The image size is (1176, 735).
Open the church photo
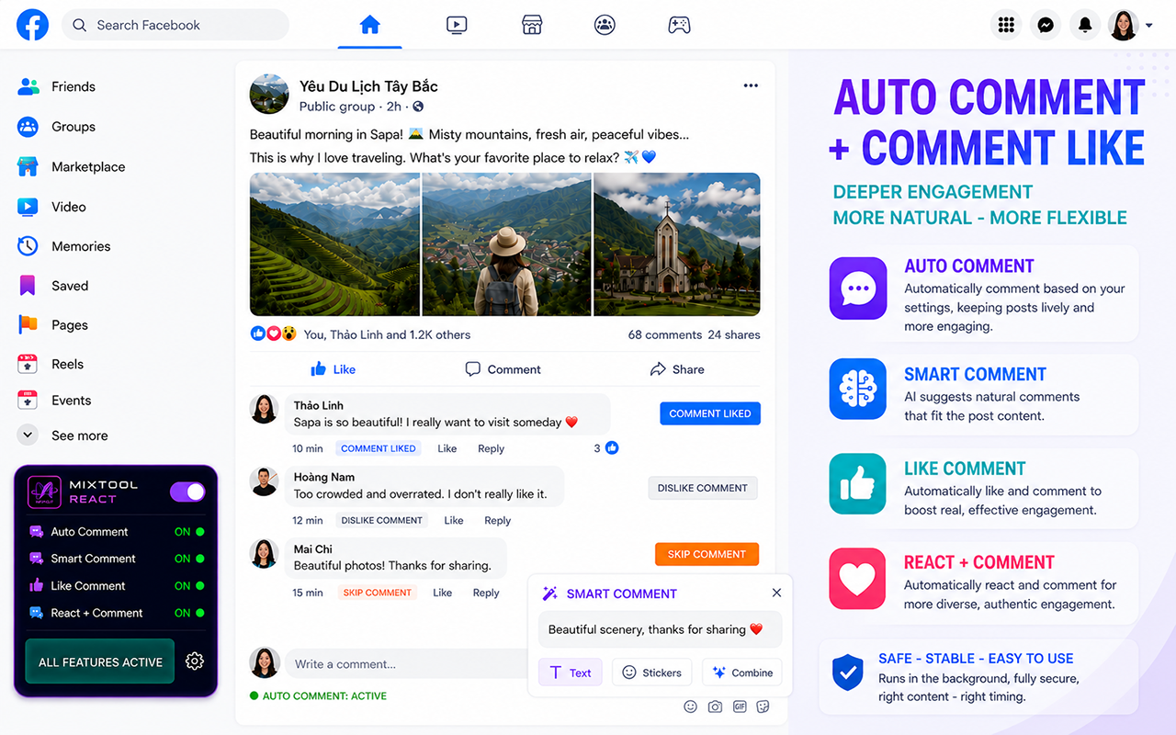pos(677,244)
